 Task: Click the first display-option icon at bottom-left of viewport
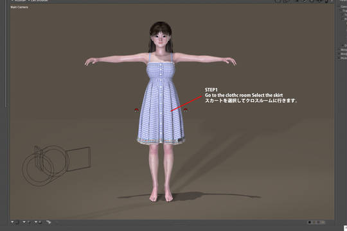15,222
